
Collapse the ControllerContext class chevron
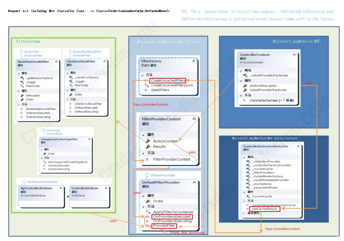tap(294, 54)
